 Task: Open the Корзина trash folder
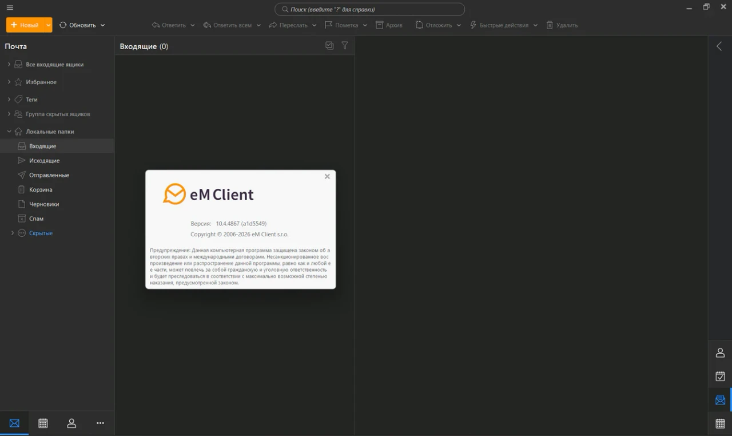(x=57, y=189)
